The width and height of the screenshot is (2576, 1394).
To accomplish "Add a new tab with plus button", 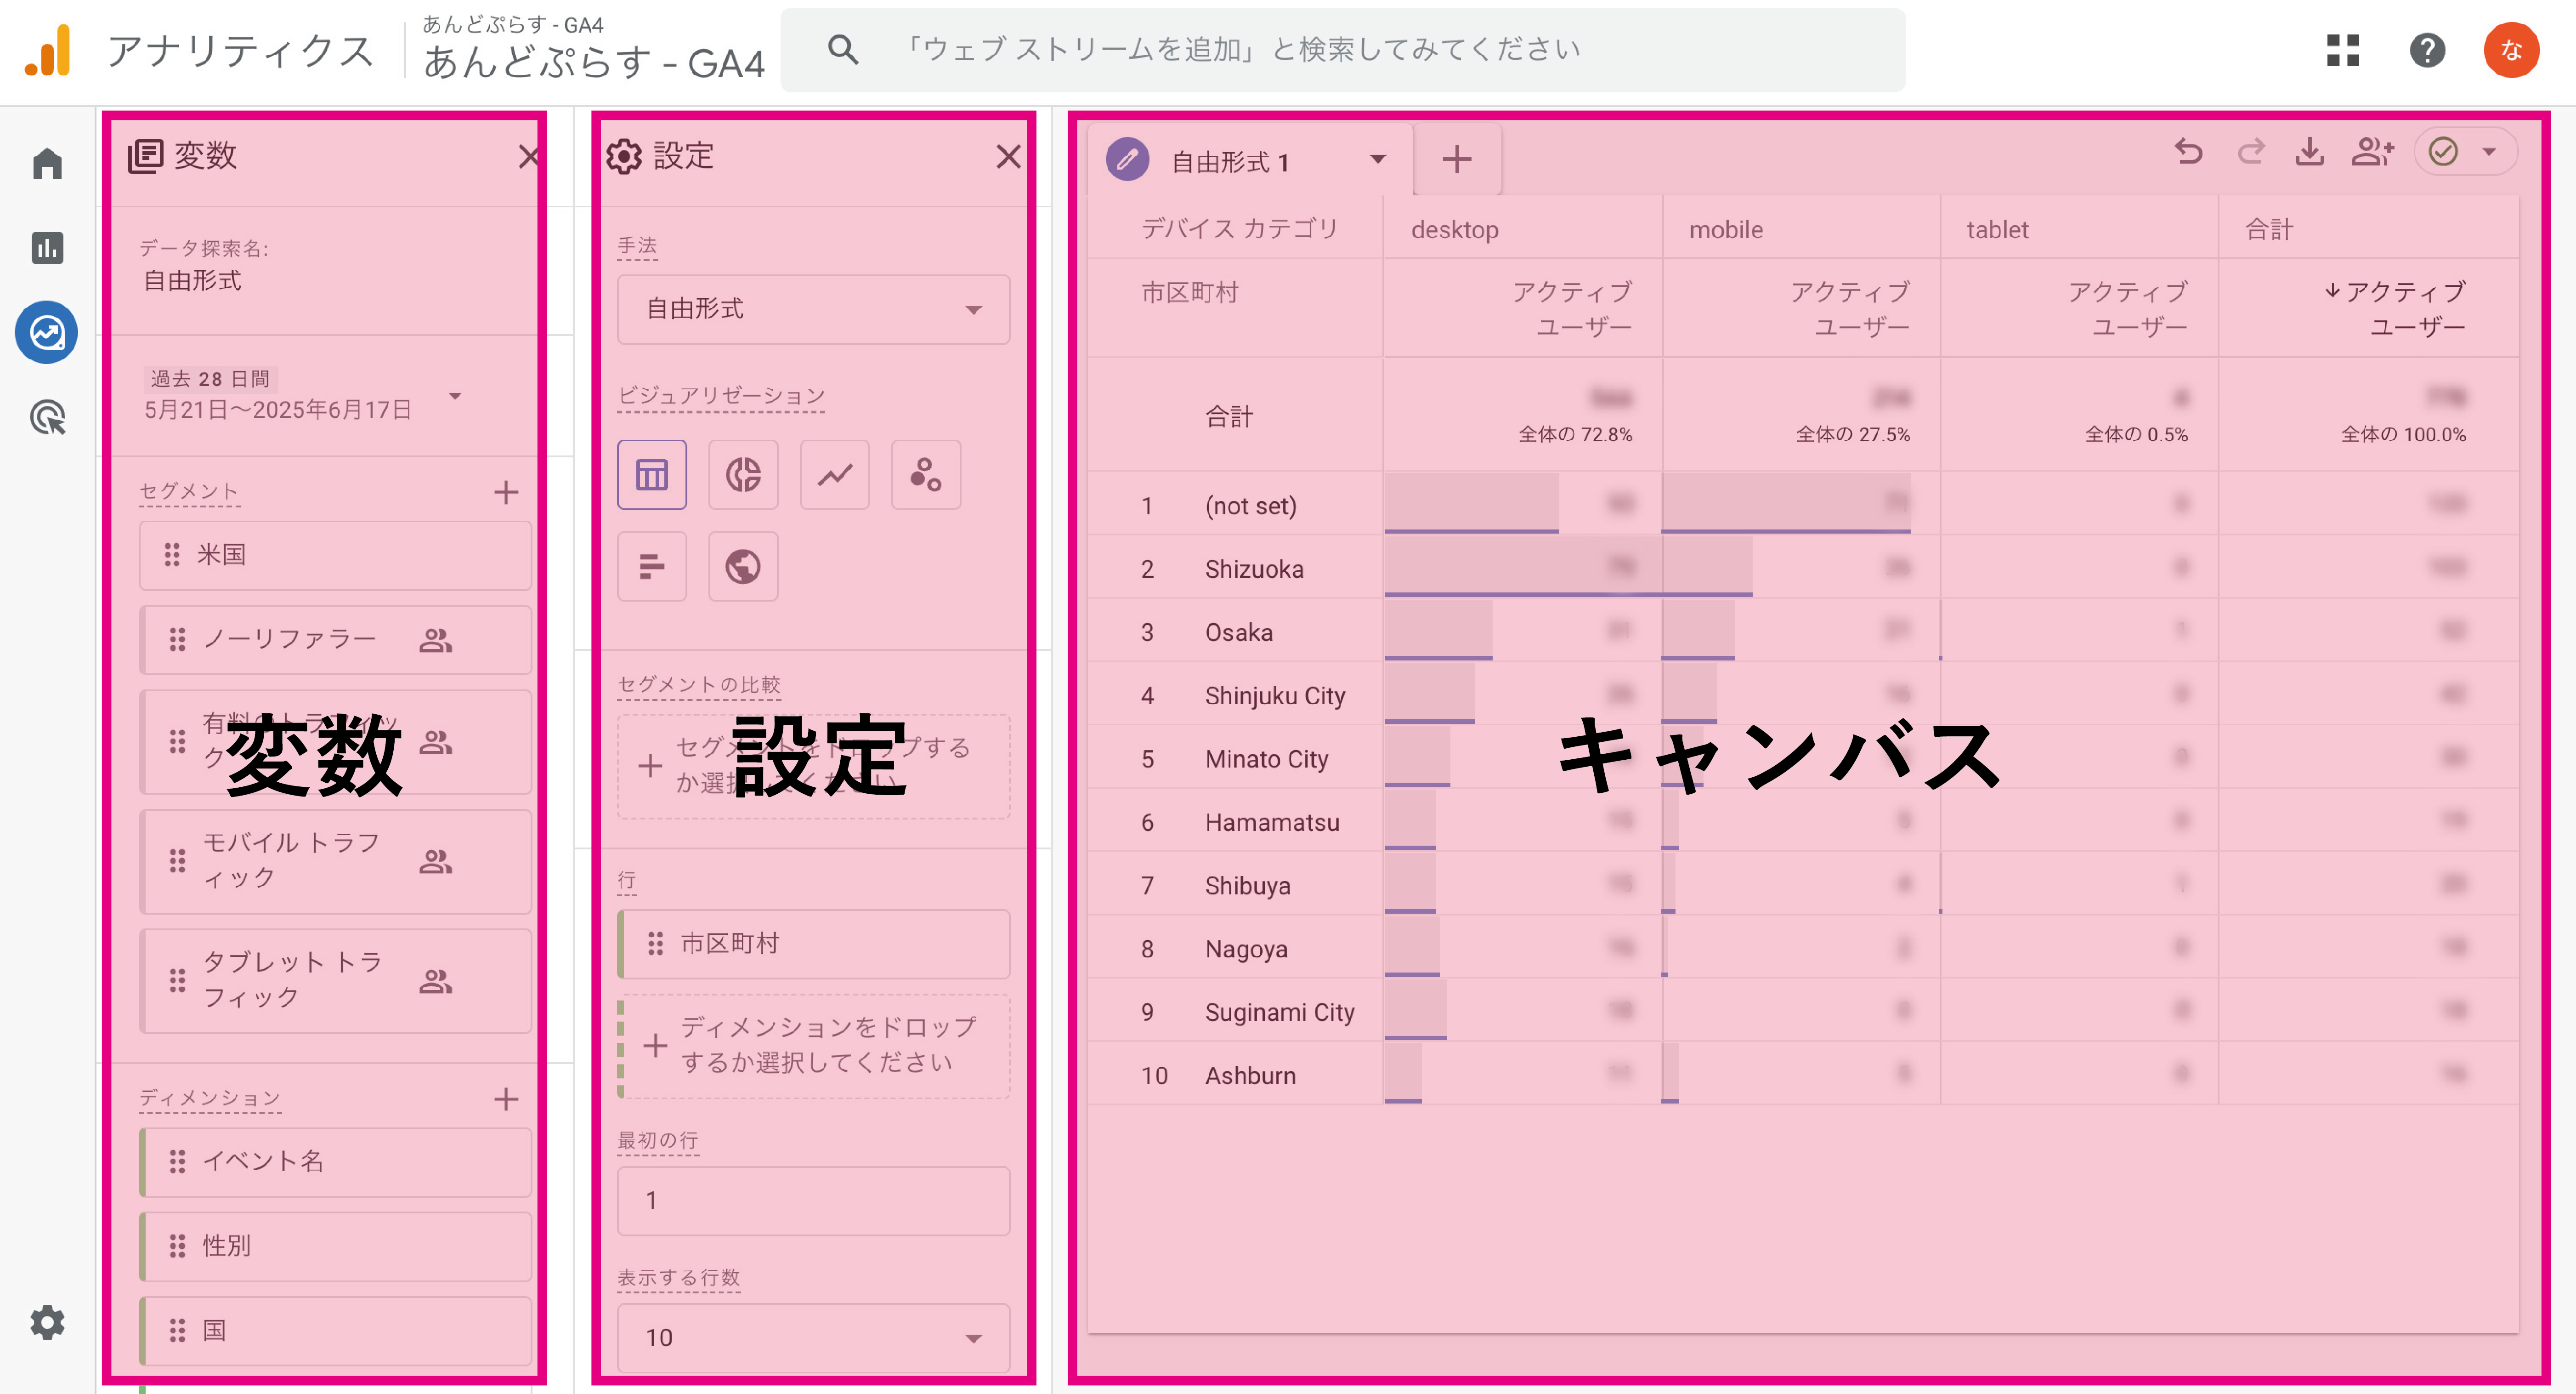I will click(1456, 159).
